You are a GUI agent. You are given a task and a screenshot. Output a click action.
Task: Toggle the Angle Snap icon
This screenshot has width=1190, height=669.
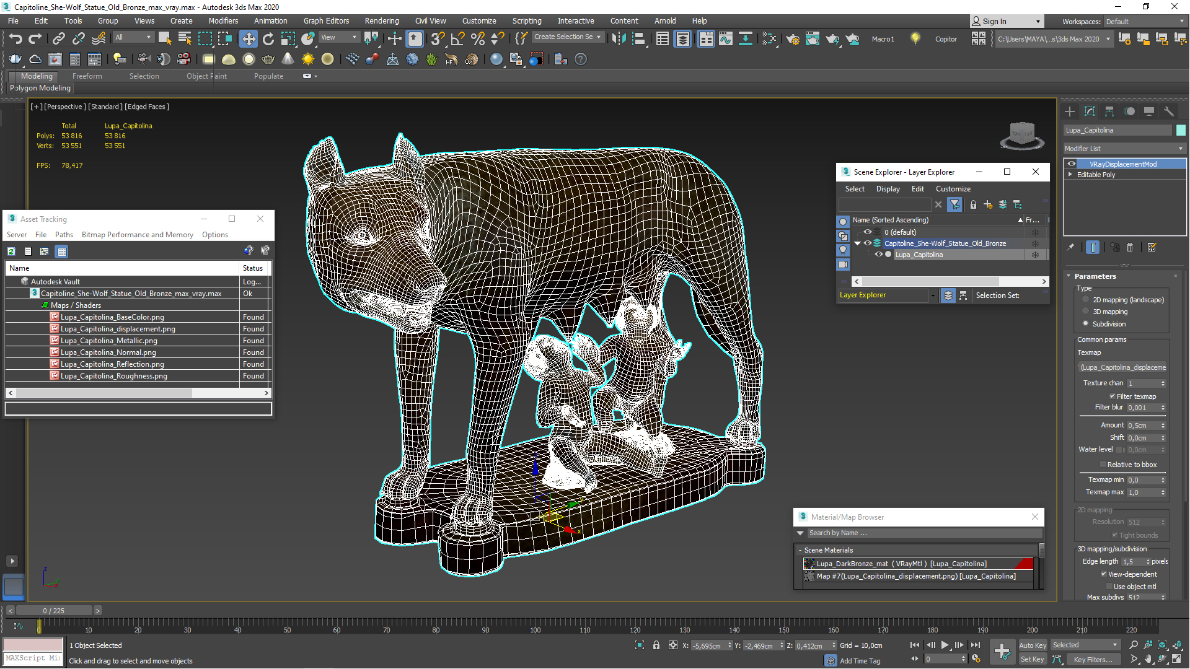(457, 39)
